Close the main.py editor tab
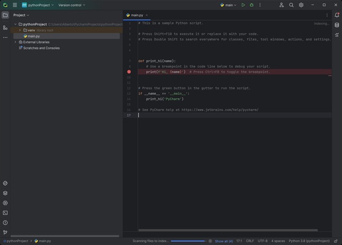The image size is (342, 245). [147, 15]
